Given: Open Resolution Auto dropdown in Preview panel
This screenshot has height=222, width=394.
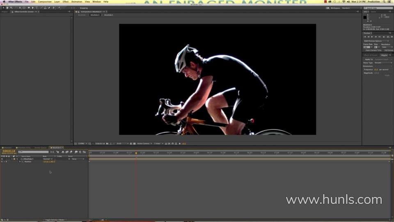Looking at the screenshot, I should 387,47.
